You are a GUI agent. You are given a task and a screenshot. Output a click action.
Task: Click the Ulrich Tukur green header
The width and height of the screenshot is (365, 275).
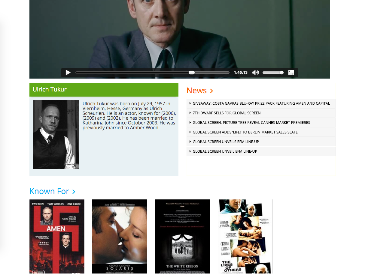(x=104, y=89)
